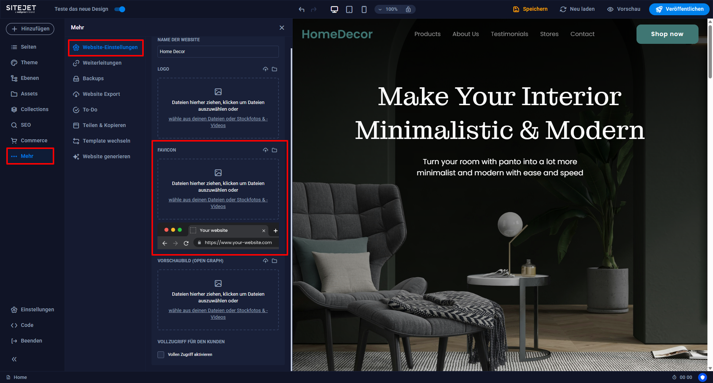Viewport: 713px width, 383px height.
Task: Click the lock icon beside zoom
Action: tap(408, 9)
